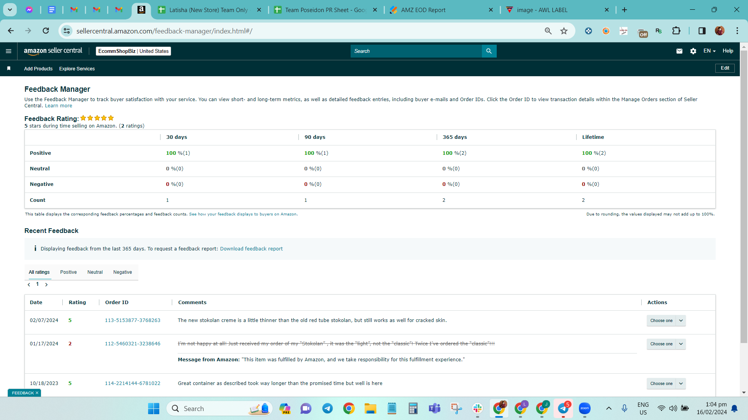Open Slack from the taskbar
748x420 pixels.
pyautogui.click(x=477, y=408)
